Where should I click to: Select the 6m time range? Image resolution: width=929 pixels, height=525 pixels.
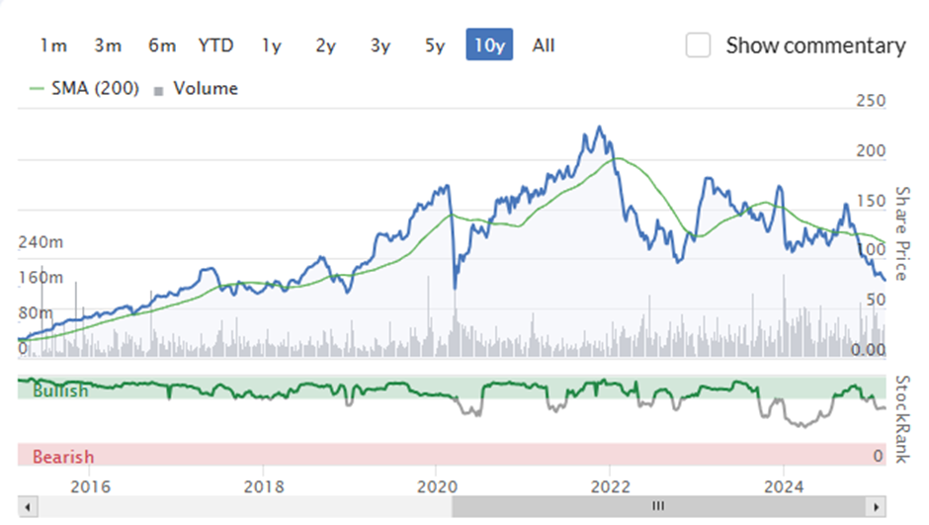tap(162, 45)
